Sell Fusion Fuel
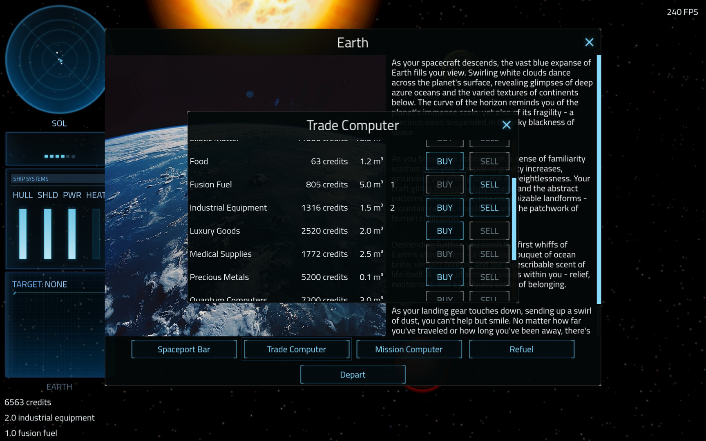 tap(489, 184)
